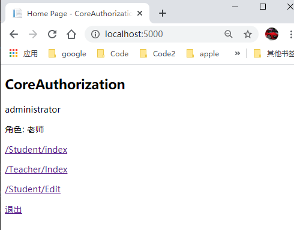This screenshot has height=230, width=294.
Task: Open the google bookmarks folder
Action: [67, 53]
